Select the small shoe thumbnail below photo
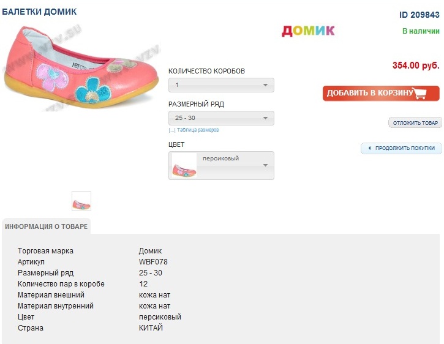 click(81, 201)
